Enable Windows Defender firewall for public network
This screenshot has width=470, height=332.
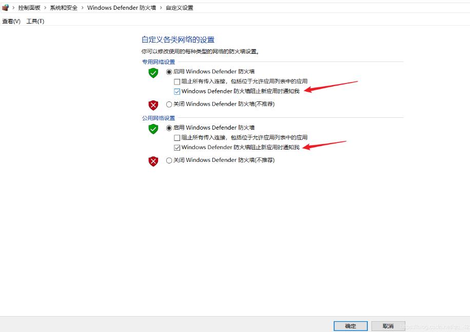[169, 128]
